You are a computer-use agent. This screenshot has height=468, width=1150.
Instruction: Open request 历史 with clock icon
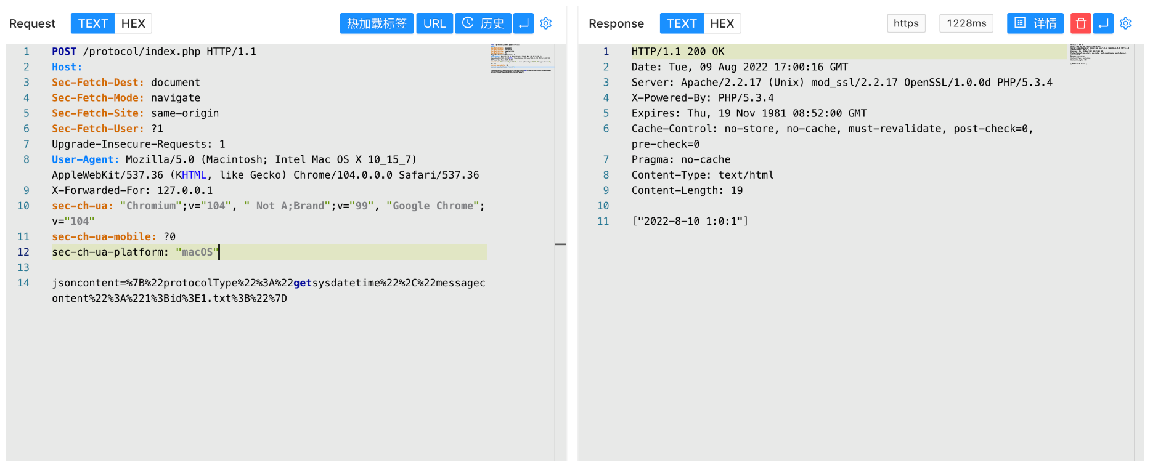point(483,23)
